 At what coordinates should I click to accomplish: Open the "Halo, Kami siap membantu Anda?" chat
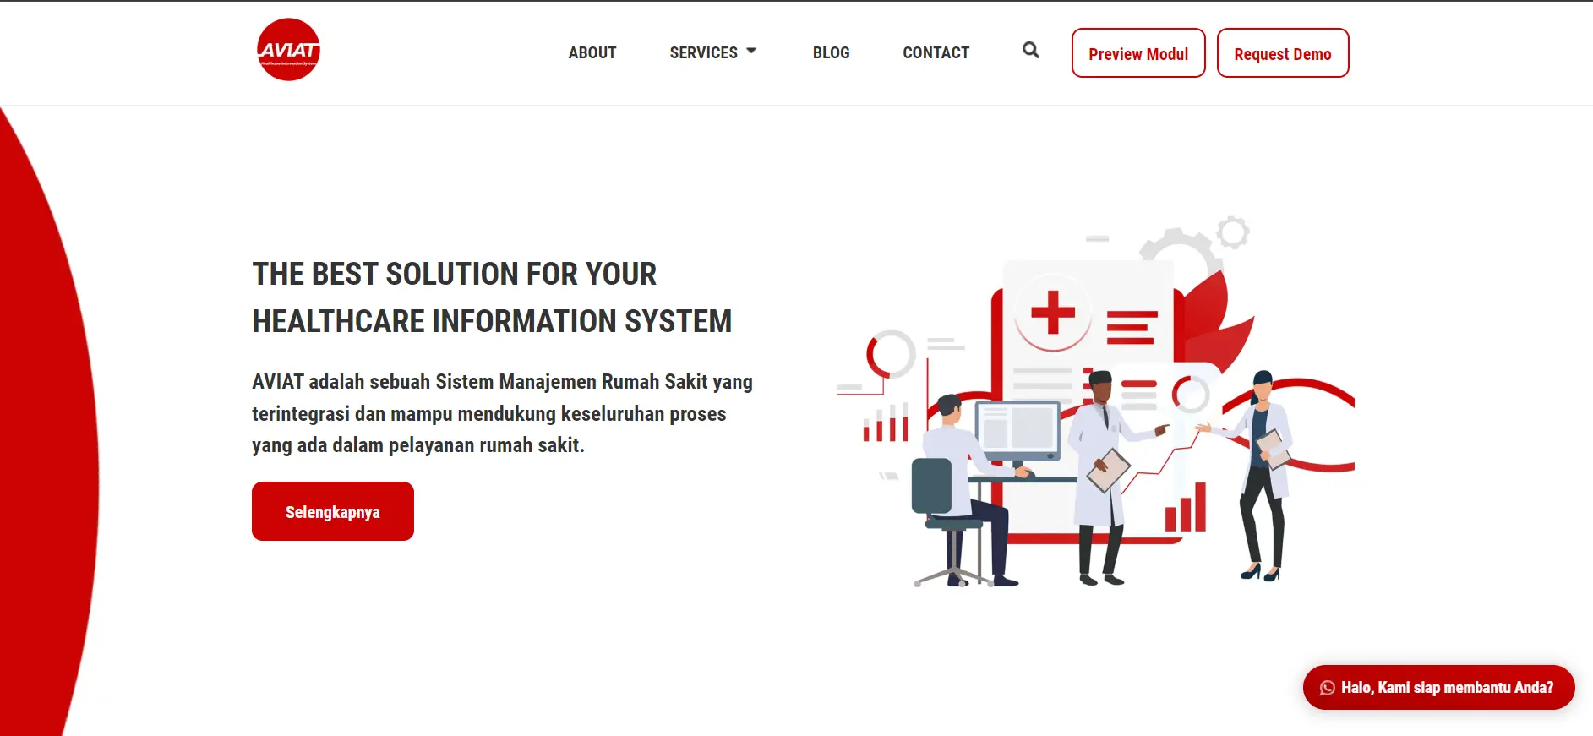pyautogui.click(x=1446, y=688)
